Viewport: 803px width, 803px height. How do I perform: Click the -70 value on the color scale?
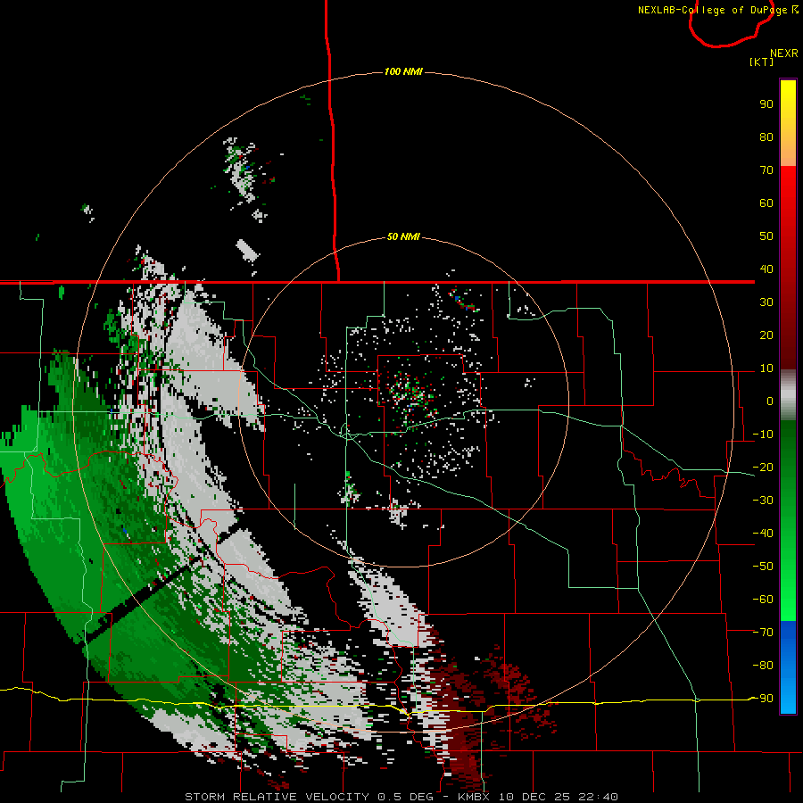point(763,633)
